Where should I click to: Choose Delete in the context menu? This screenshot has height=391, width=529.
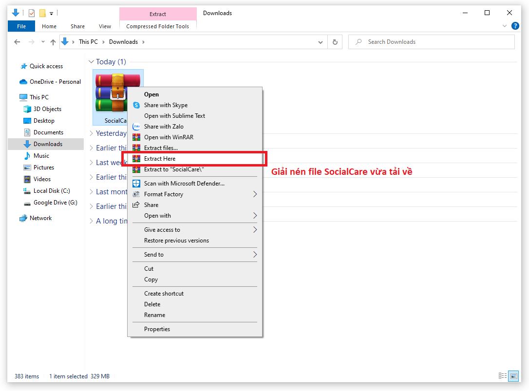(x=195, y=304)
